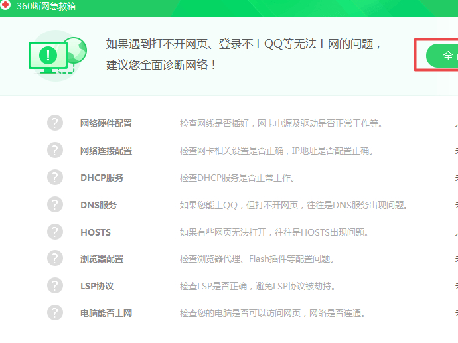The height and width of the screenshot is (343, 458).
Task: Start the green full diagnosis button
Action: coord(442,56)
